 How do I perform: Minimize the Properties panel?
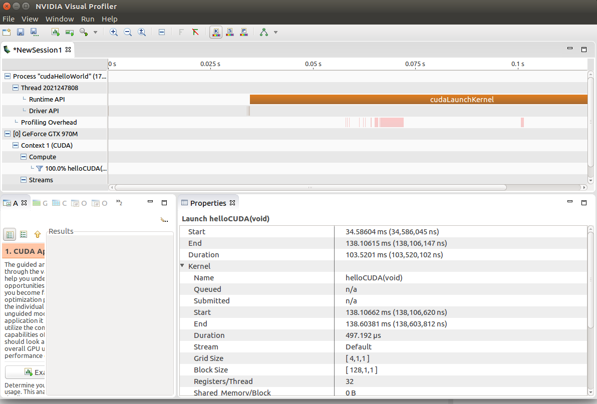pos(570,202)
